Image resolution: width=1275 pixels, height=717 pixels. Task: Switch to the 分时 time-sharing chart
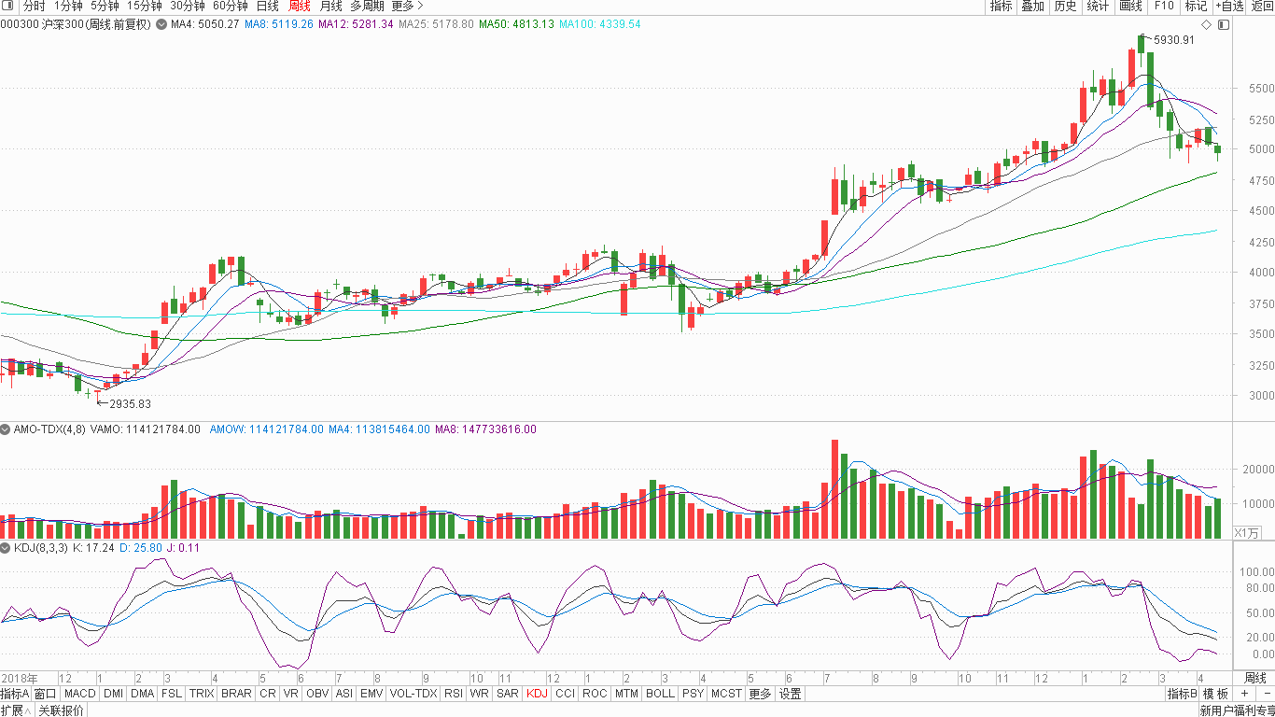(x=34, y=6)
